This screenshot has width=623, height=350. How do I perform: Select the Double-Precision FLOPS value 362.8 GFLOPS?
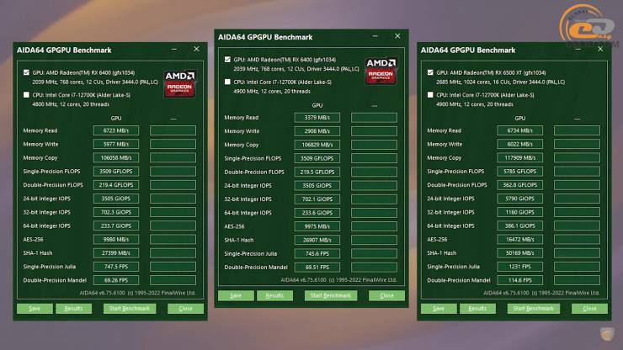pyautogui.click(x=519, y=185)
